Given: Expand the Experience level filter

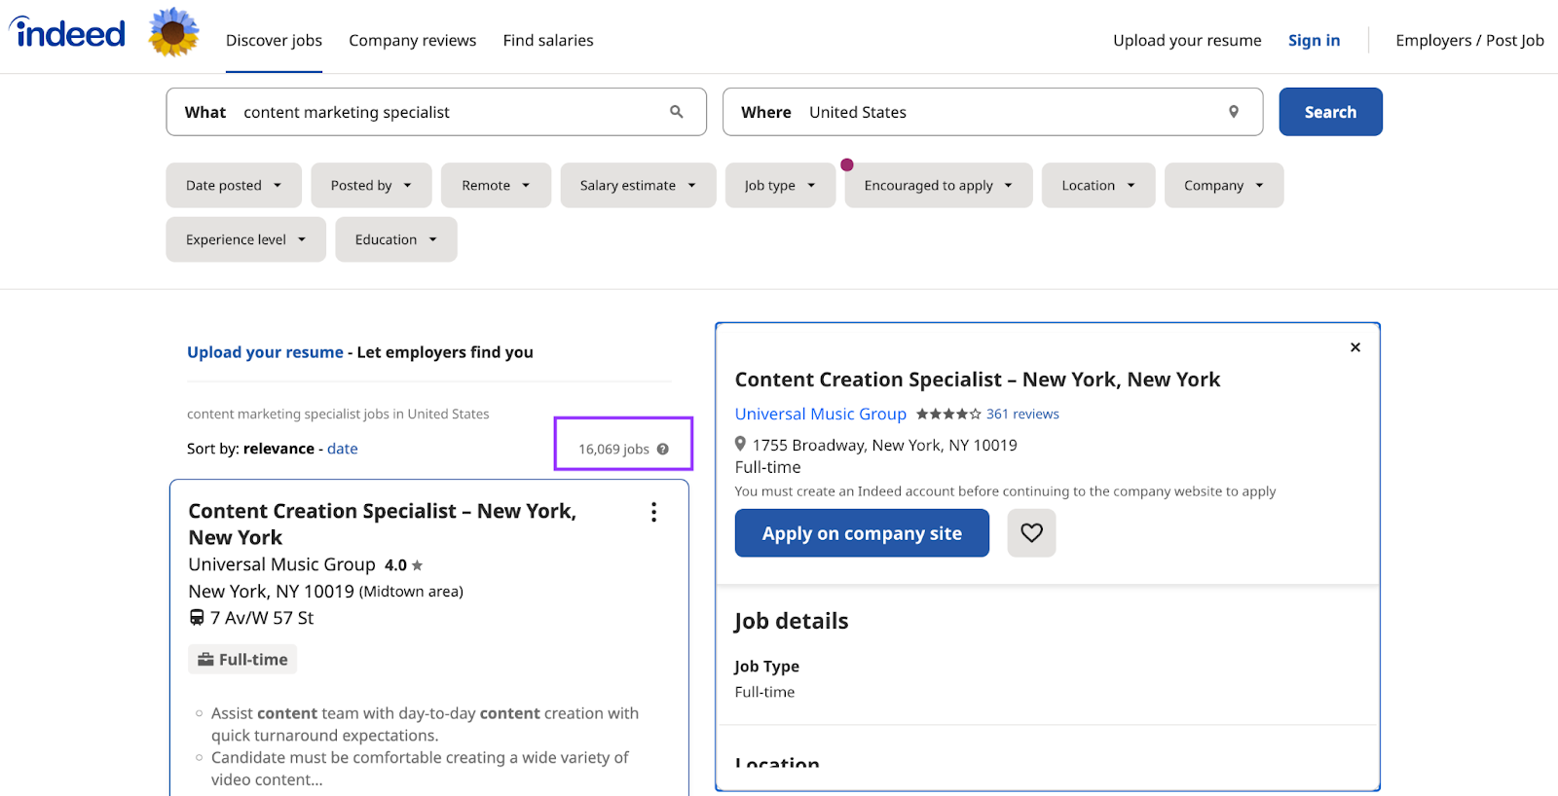Looking at the screenshot, I should (x=245, y=239).
